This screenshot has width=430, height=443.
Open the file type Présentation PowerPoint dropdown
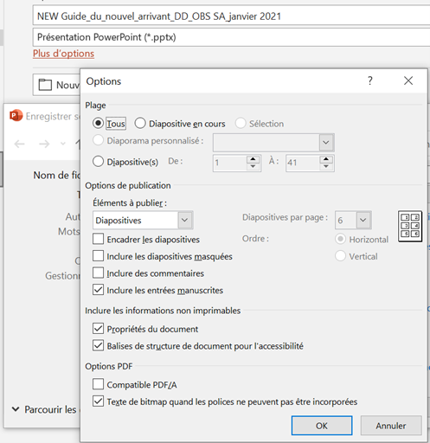(231, 37)
